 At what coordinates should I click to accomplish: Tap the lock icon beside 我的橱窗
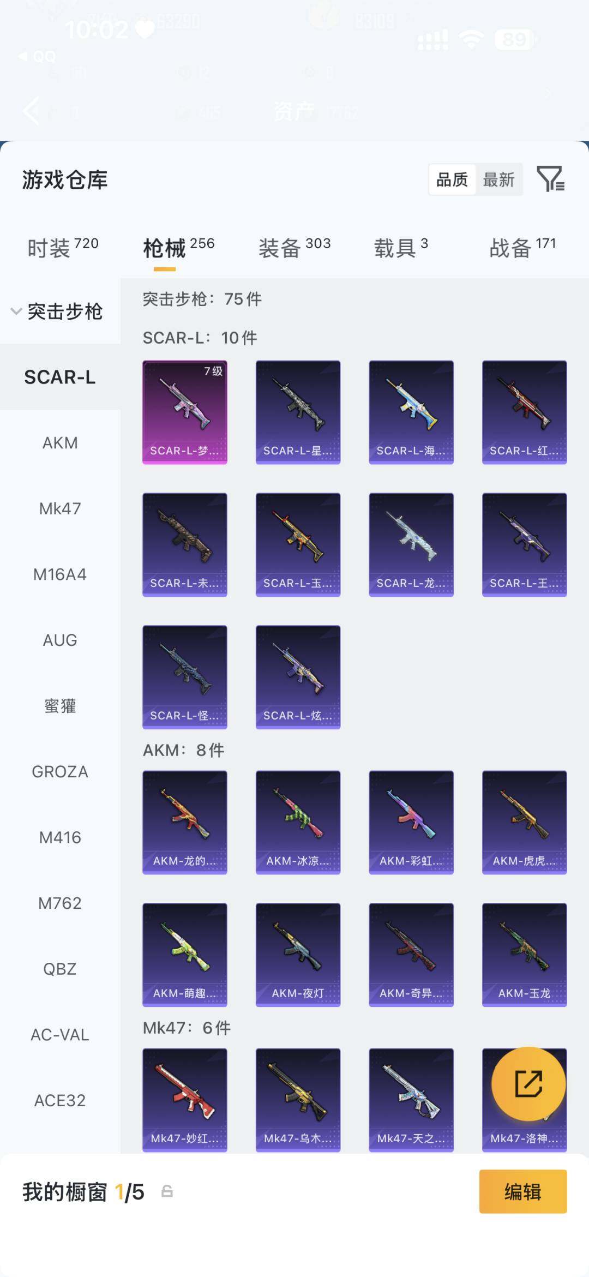pos(167,1191)
